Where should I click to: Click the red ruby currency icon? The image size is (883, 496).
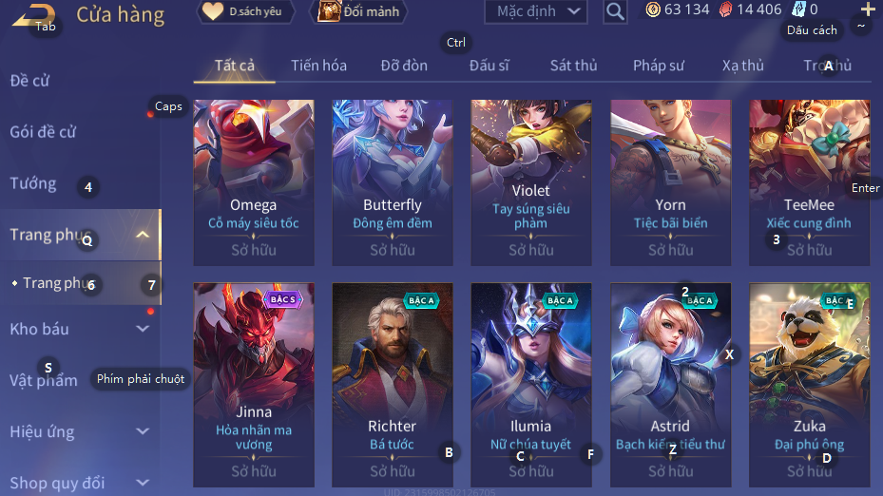click(x=726, y=10)
